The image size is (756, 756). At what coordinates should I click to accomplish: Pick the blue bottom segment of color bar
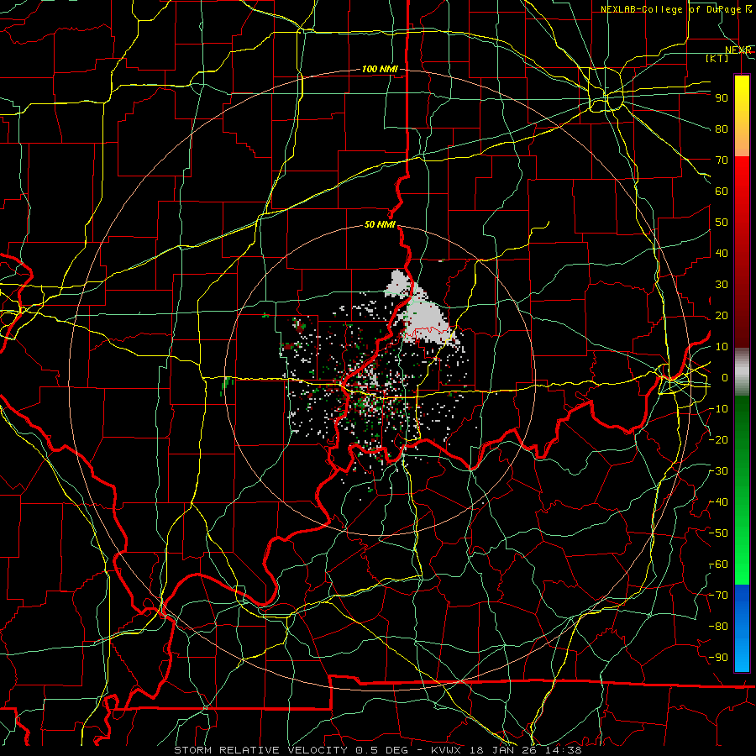(742, 628)
